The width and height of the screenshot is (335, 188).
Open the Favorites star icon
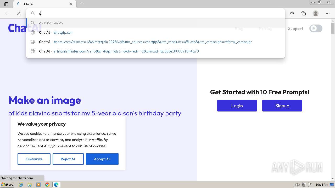pyautogui.click(x=292, y=13)
